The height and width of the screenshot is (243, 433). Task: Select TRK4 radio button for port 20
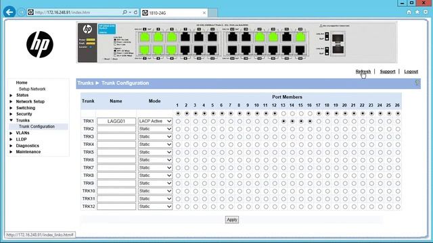coord(344,144)
